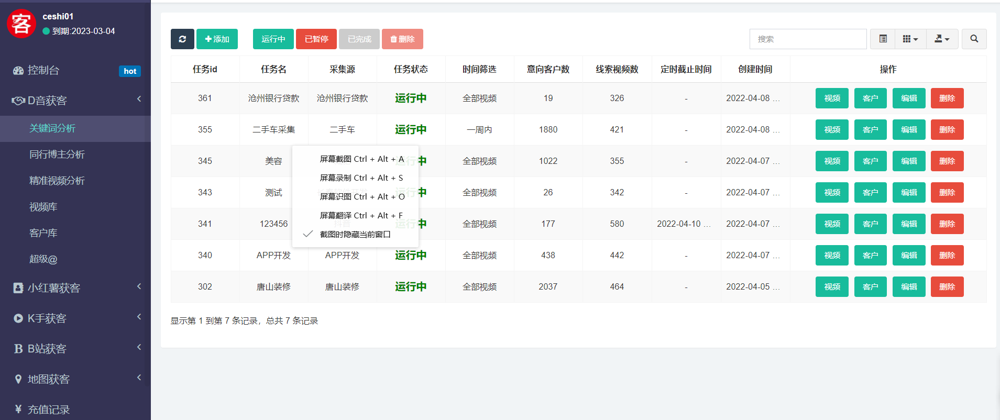The height and width of the screenshot is (420, 1000).
Task: Expand the B站获客 sidebar section
Action: click(75, 349)
